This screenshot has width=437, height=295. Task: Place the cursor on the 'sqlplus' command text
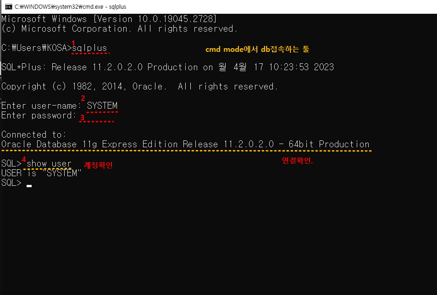89,48
